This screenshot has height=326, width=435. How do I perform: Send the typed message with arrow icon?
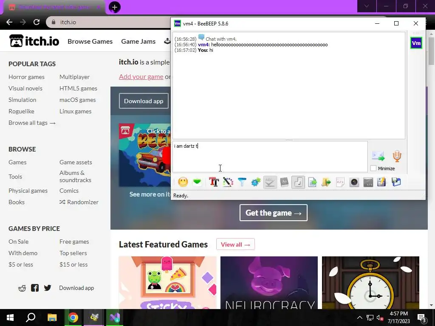tap(378, 156)
